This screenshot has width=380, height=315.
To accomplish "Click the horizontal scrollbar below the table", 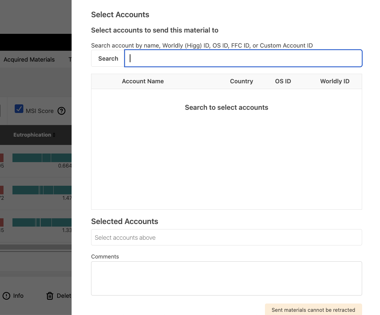I will pyautogui.click(x=35, y=247).
